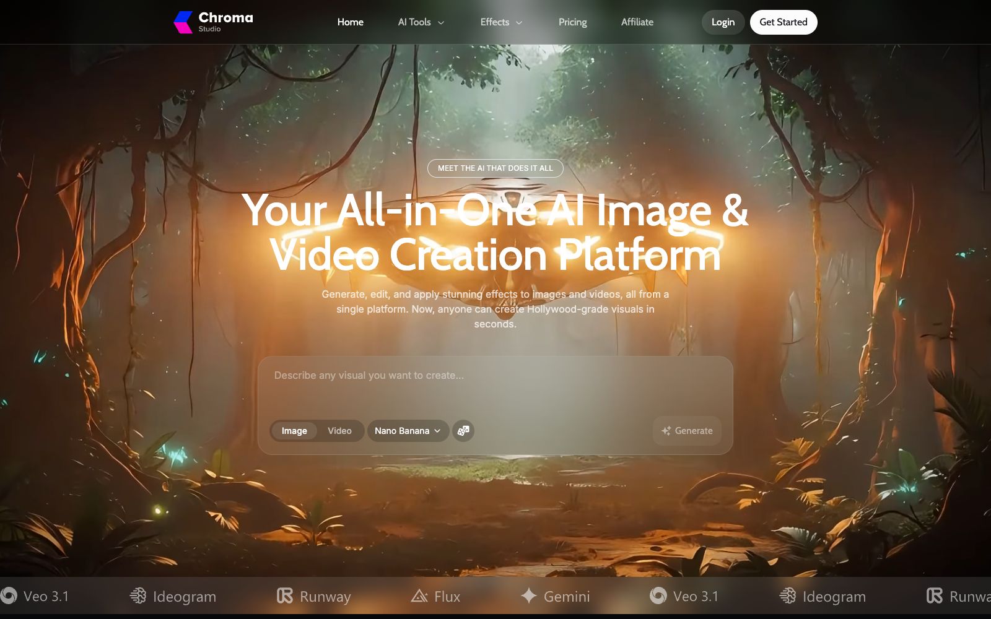Viewport: 991px width, 619px height.
Task: Focus the 'Describe any visual' prompt field
Action: (x=495, y=384)
